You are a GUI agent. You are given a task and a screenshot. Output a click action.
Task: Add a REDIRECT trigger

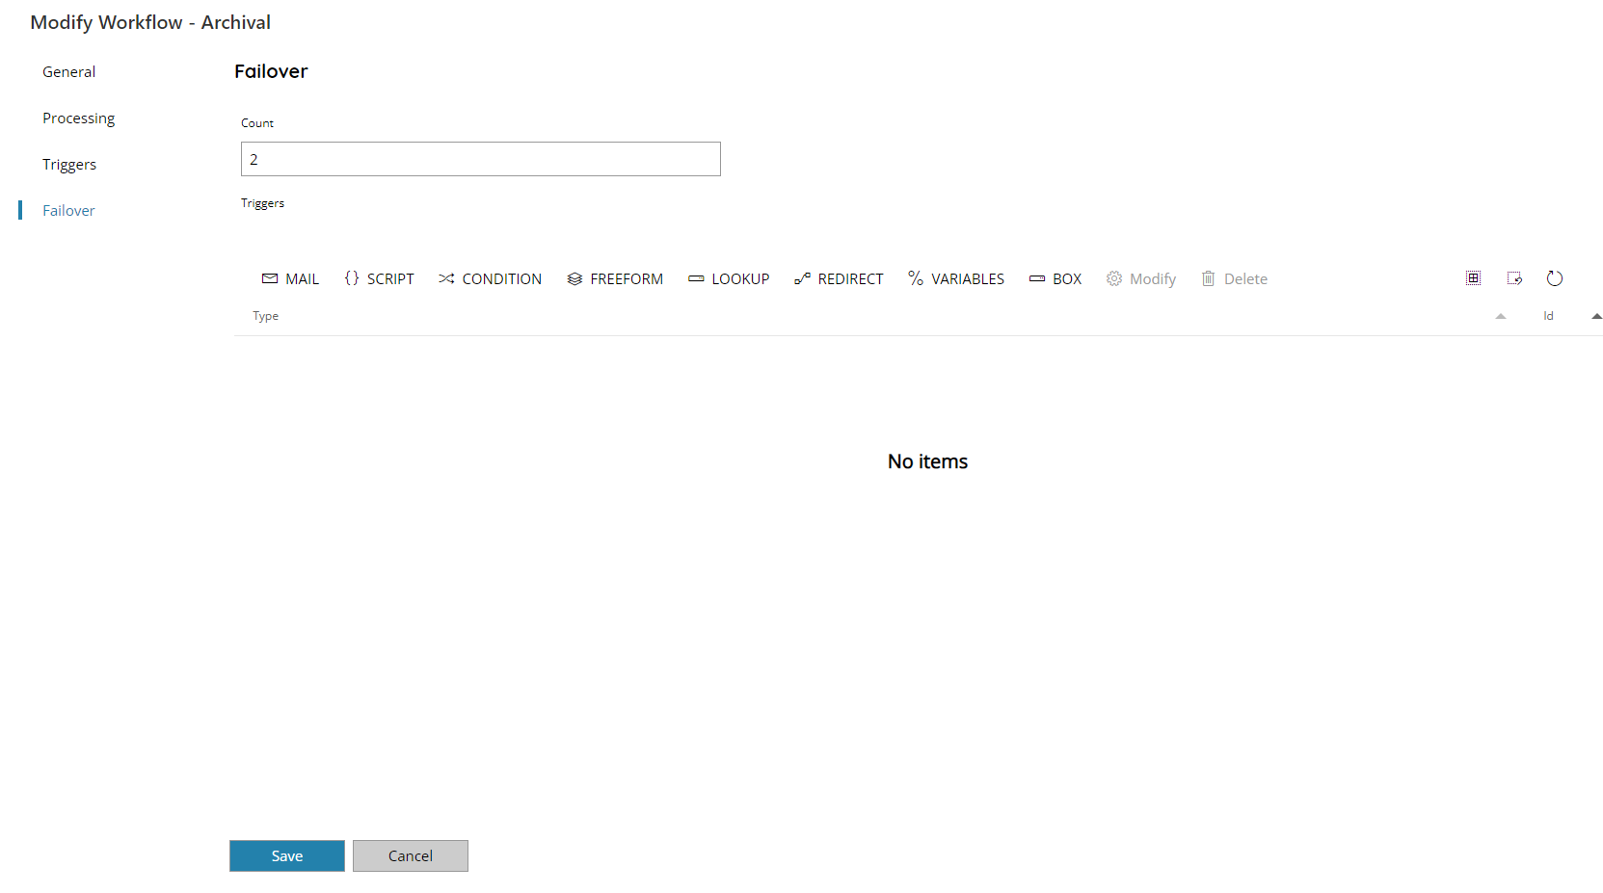tap(838, 278)
